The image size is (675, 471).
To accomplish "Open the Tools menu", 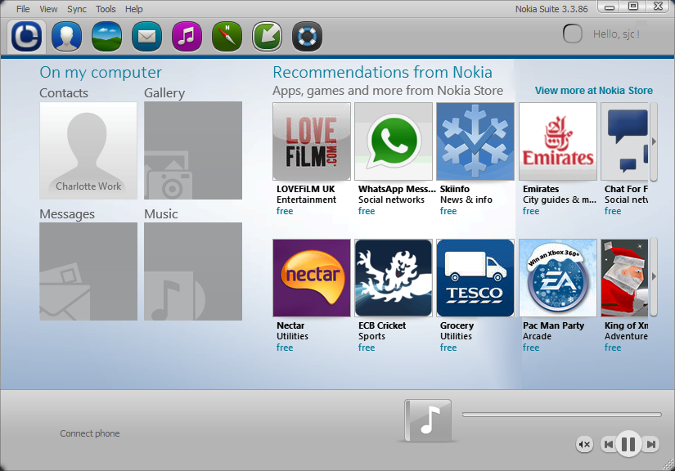I will (106, 9).
